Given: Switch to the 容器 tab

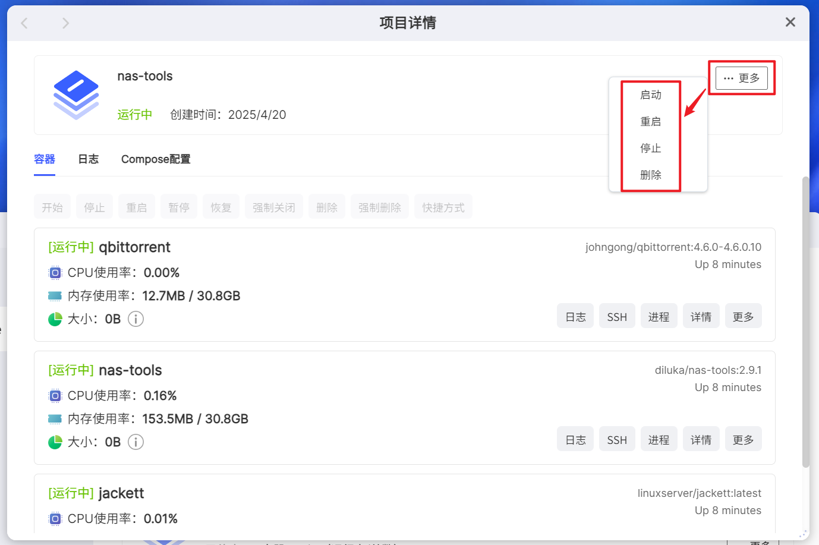Looking at the screenshot, I should pos(45,159).
